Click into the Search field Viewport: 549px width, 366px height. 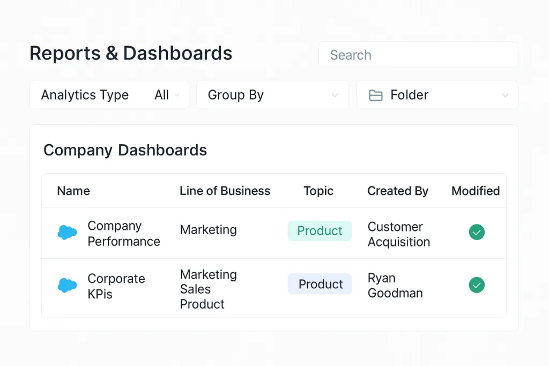pos(418,55)
